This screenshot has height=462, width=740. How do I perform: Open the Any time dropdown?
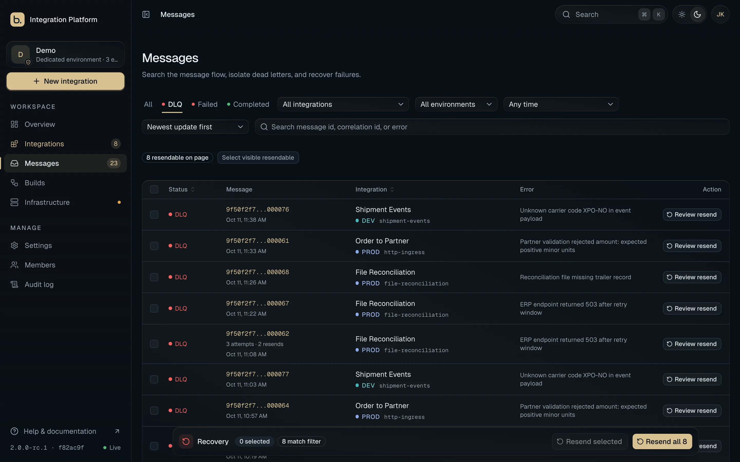coord(561,104)
